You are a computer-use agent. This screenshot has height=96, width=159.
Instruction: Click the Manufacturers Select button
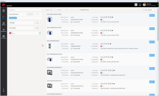click(30, 14)
